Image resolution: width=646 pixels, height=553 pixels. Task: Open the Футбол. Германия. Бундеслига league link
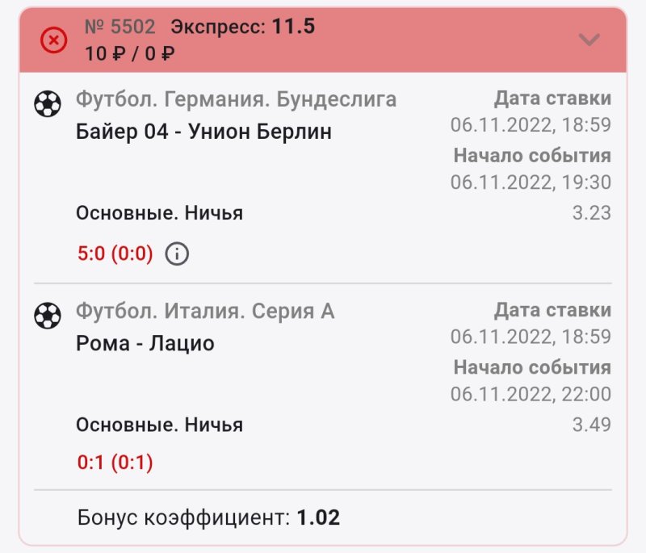click(x=237, y=98)
